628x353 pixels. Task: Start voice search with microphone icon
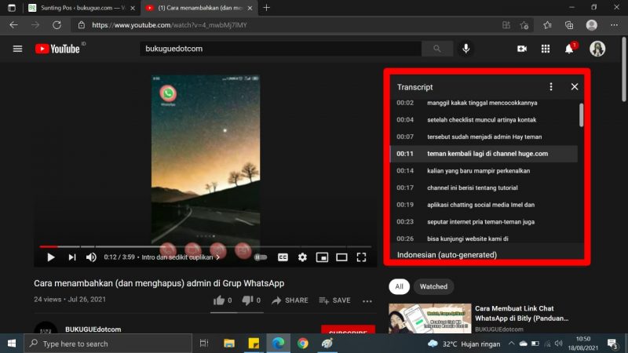coord(466,49)
